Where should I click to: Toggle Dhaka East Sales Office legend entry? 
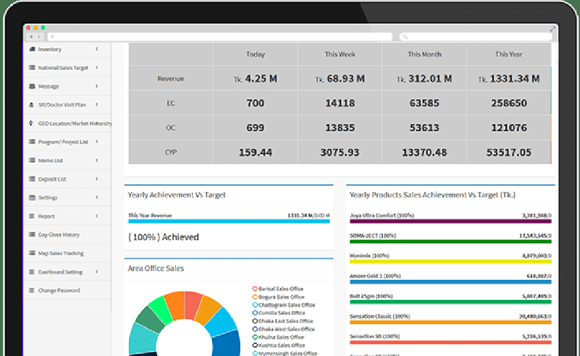pyautogui.click(x=282, y=321)
